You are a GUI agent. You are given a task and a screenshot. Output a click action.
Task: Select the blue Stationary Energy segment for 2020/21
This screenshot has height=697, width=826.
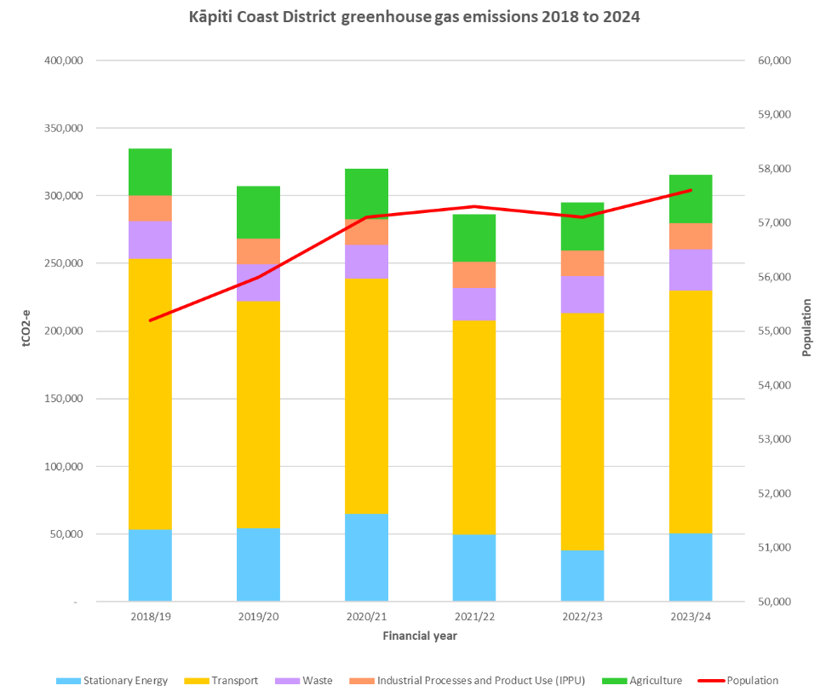click(366, 558)
